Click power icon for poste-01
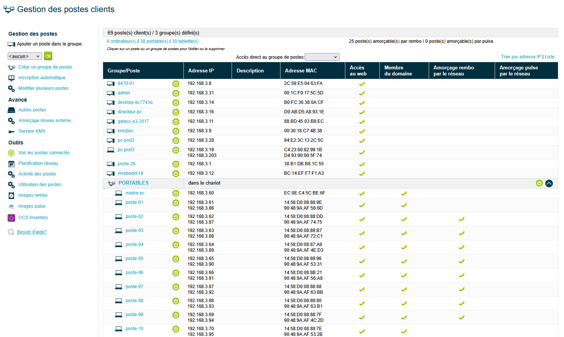Image resolution: width=564 pixels, height=337 pixels. click(x=176, y=203)
